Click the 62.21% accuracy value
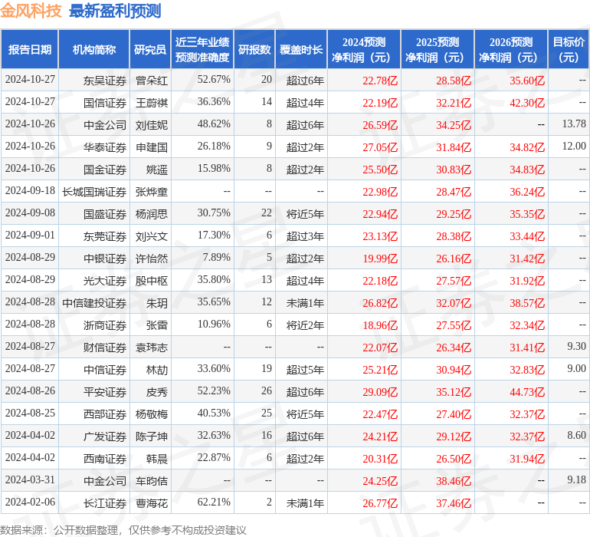590x537 pixels. point(214,502)
